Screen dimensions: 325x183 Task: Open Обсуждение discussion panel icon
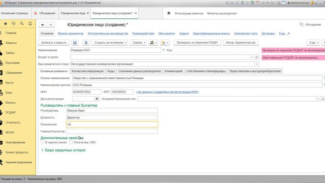(301, 24)
